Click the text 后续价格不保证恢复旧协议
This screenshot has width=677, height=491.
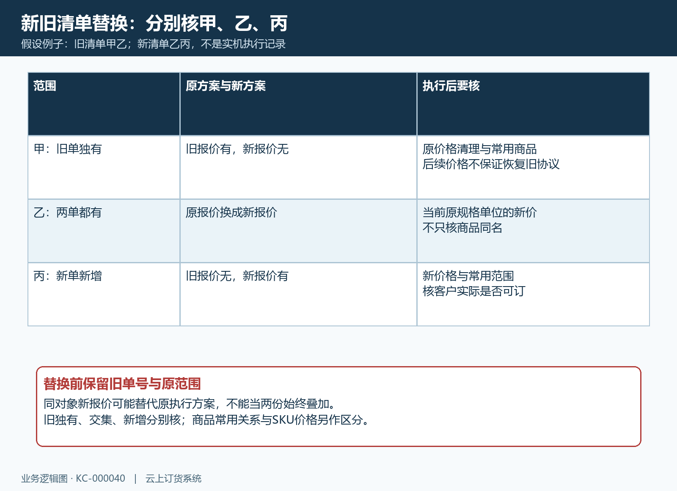point(491,164)
